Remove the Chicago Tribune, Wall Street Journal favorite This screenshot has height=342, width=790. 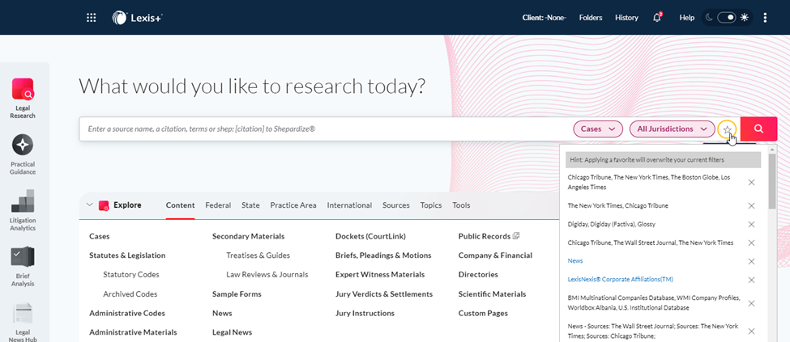[751, 243]
